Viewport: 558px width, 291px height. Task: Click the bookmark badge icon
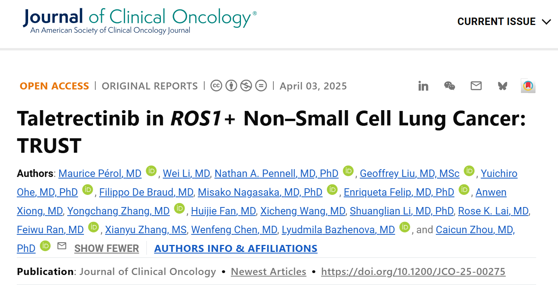coord(528,86)
